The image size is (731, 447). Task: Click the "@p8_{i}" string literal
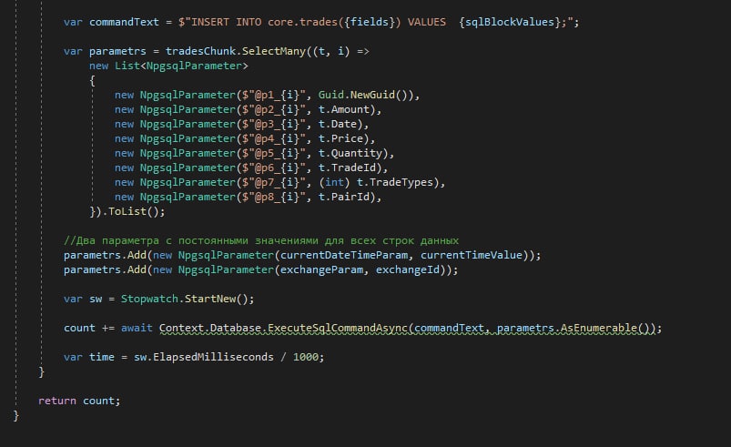pos(273,197)
